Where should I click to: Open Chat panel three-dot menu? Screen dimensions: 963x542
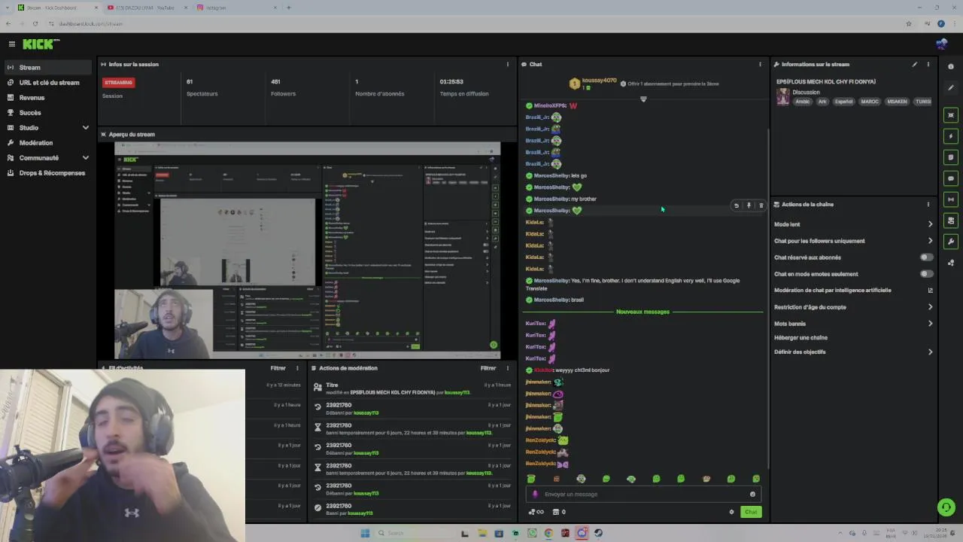760,64
